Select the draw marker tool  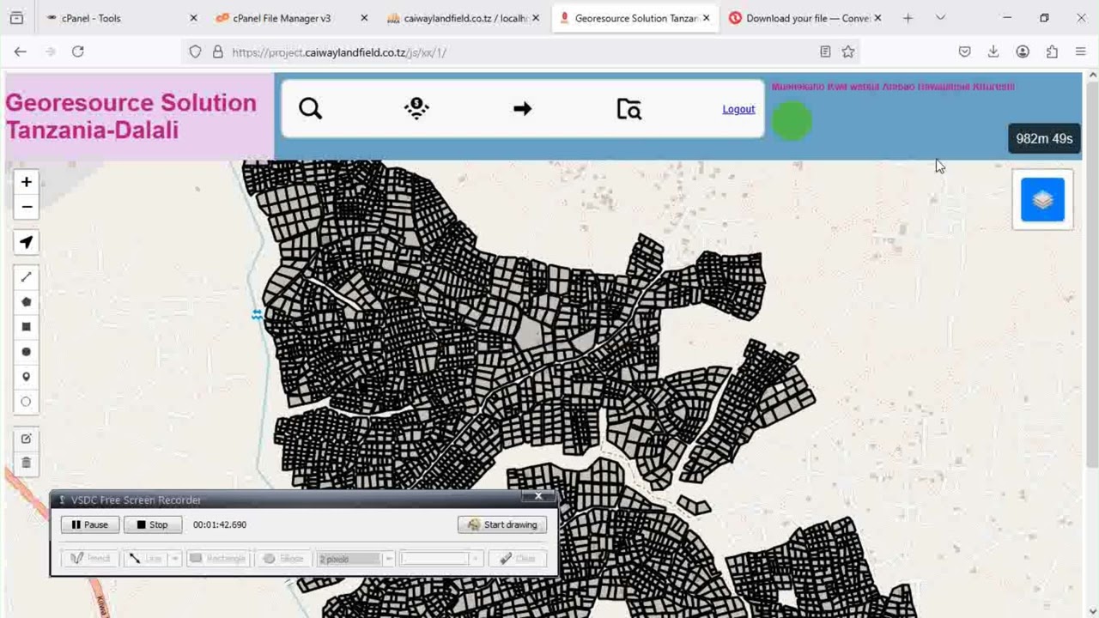pyautogui.click(x=27, y=377)
